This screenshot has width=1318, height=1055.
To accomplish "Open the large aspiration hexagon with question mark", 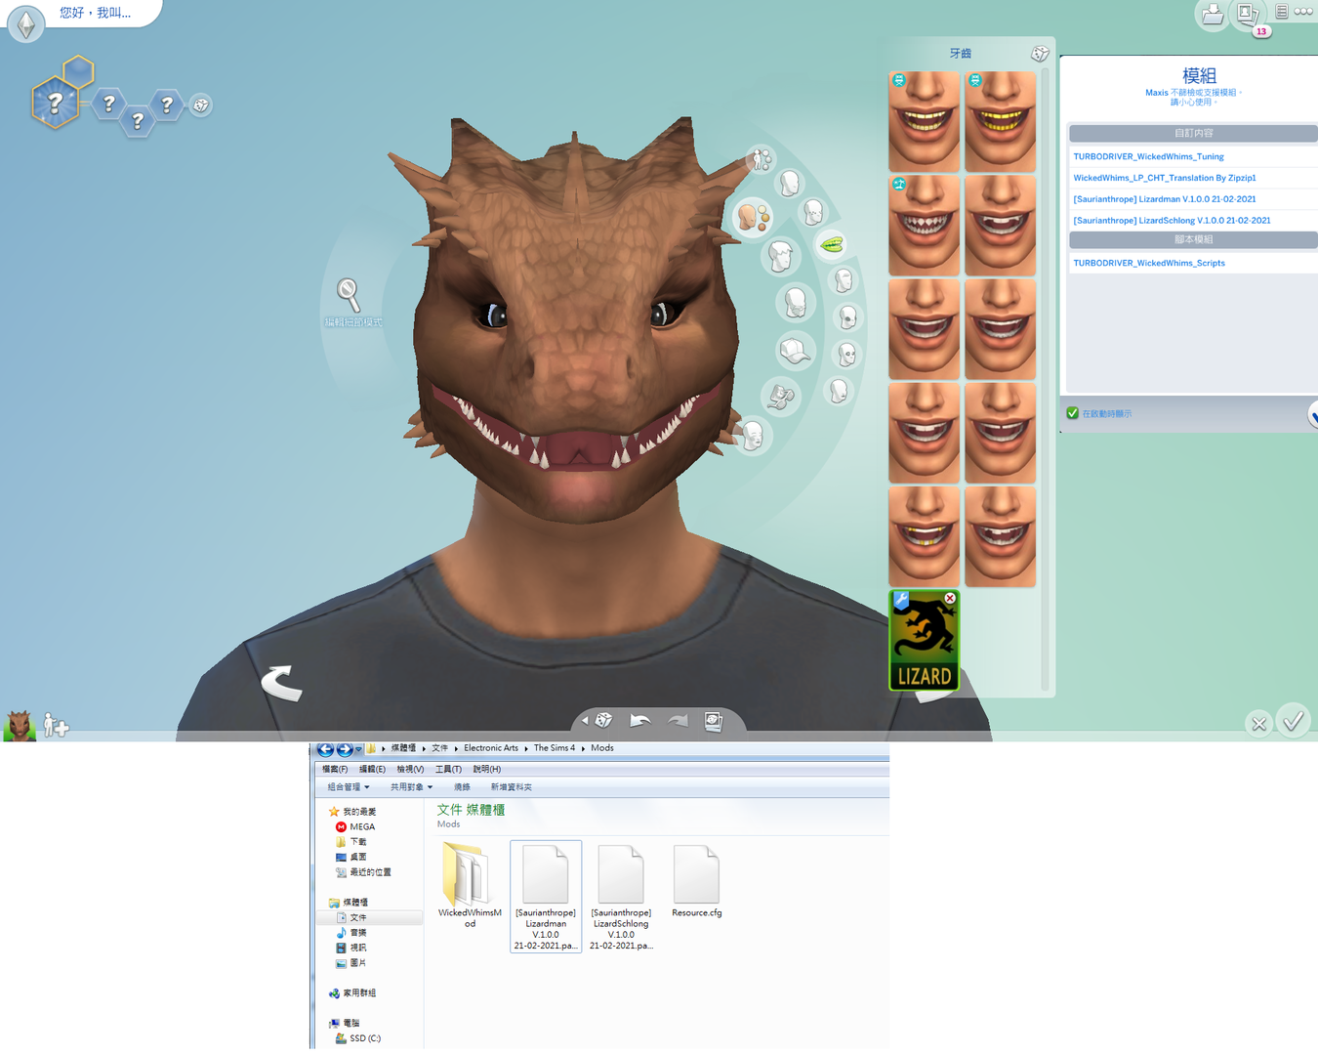I will [55, 102].
